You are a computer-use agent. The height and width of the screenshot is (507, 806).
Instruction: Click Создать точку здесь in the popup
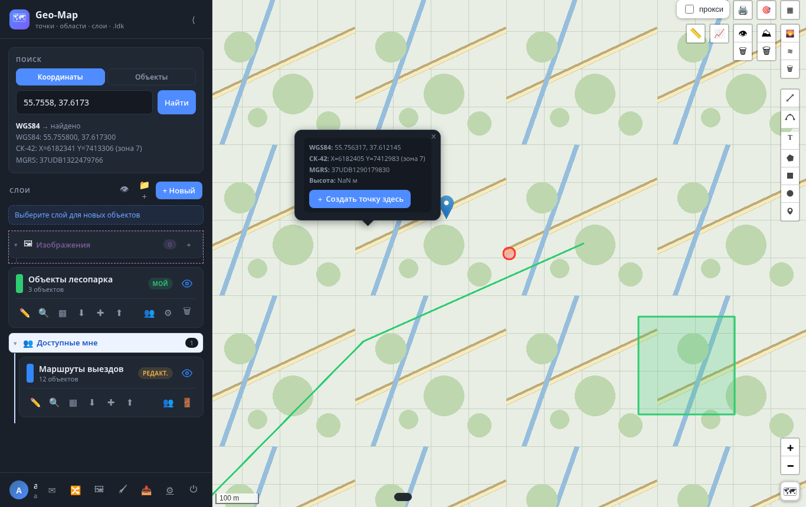pyautogui.click(x=360, y=199)
